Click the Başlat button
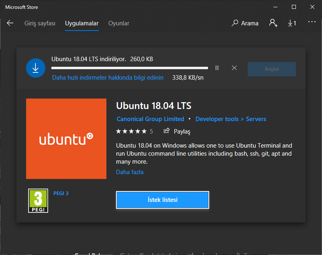Viewport: 322px width, 255px height. 272,69
